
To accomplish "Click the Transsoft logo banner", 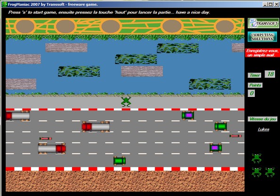I will pos(263,23).
